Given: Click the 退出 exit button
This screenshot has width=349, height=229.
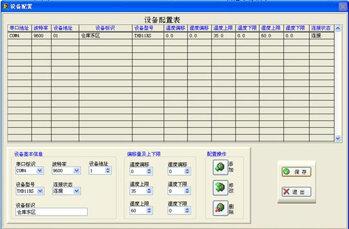Looking at the screenshot, I should coord(296,192).
